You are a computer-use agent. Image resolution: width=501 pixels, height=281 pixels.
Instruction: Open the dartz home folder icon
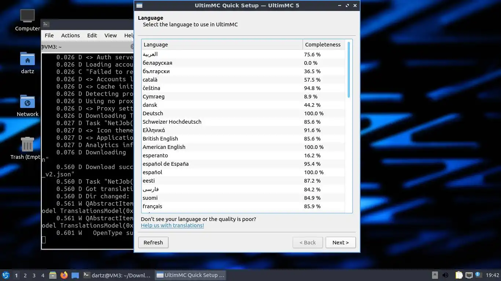click(28, 63)
